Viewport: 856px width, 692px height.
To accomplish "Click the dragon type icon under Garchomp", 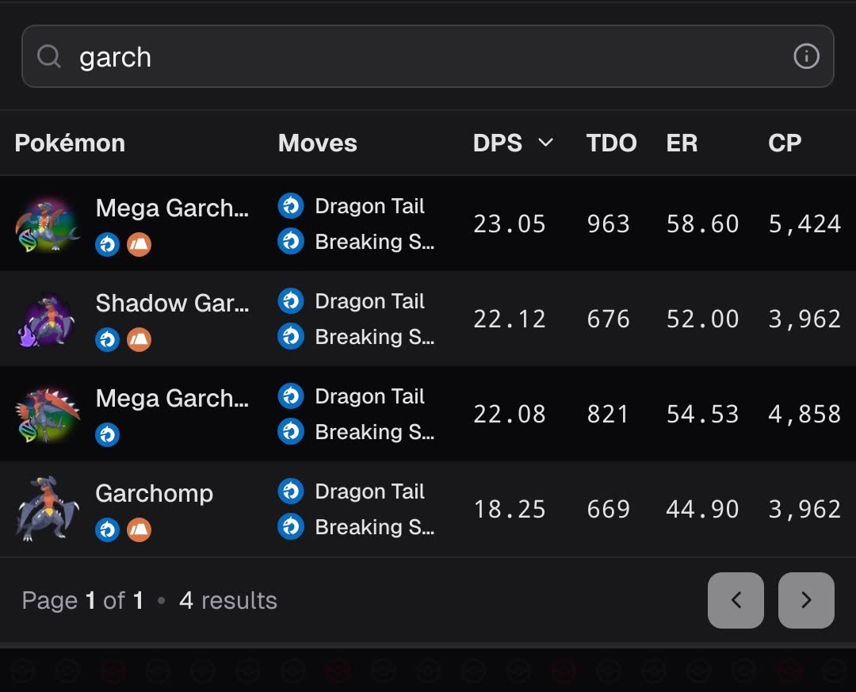I will [x=108, y=530].
